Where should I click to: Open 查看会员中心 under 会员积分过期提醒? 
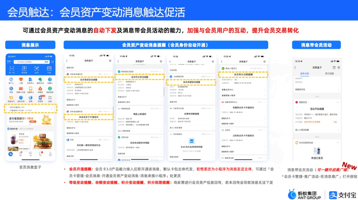pyautogui.click(x=243, y=90)
